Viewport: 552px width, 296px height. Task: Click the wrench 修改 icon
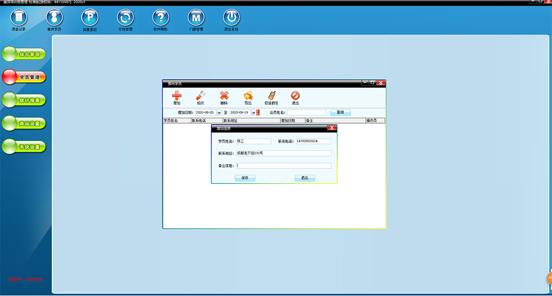coord(200,96)
